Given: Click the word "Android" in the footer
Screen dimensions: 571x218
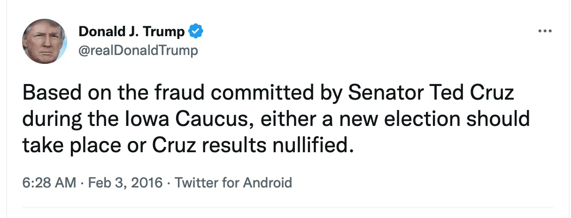Looking at the screenshot, I should coord(268,182).
